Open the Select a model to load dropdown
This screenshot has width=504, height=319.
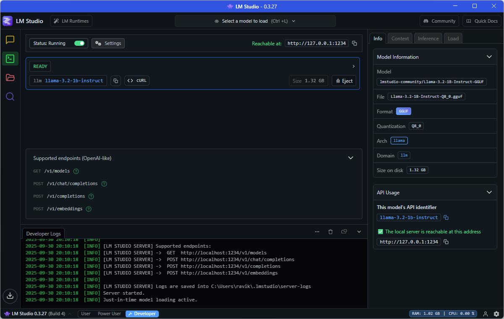click(255, 21)
